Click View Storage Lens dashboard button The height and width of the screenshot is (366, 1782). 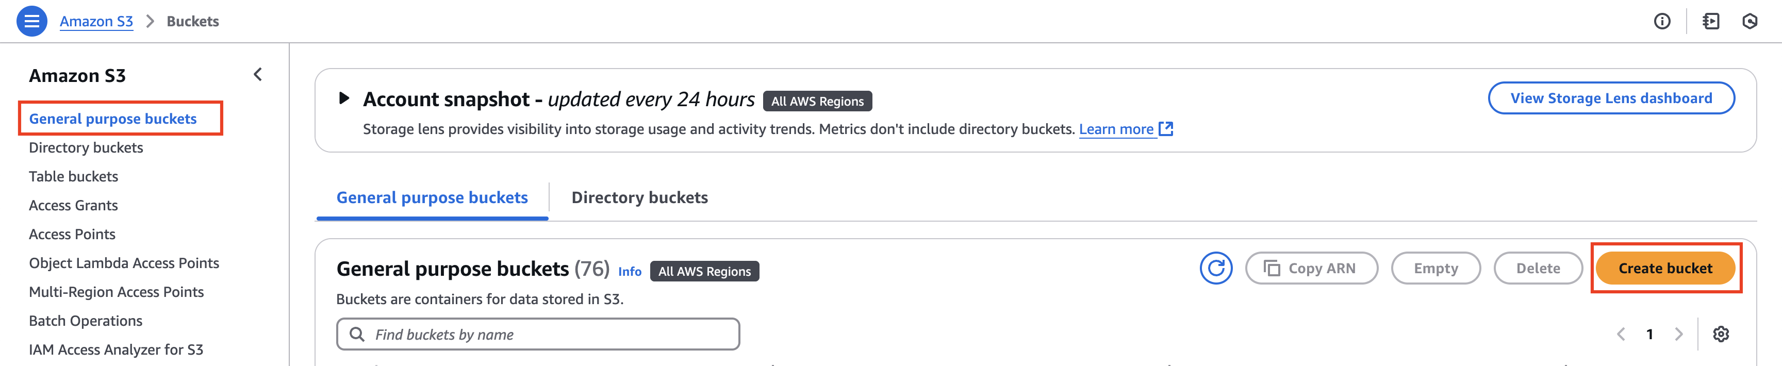pos(1610,98)
